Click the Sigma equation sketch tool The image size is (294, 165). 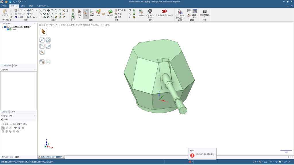coord(67,11)
